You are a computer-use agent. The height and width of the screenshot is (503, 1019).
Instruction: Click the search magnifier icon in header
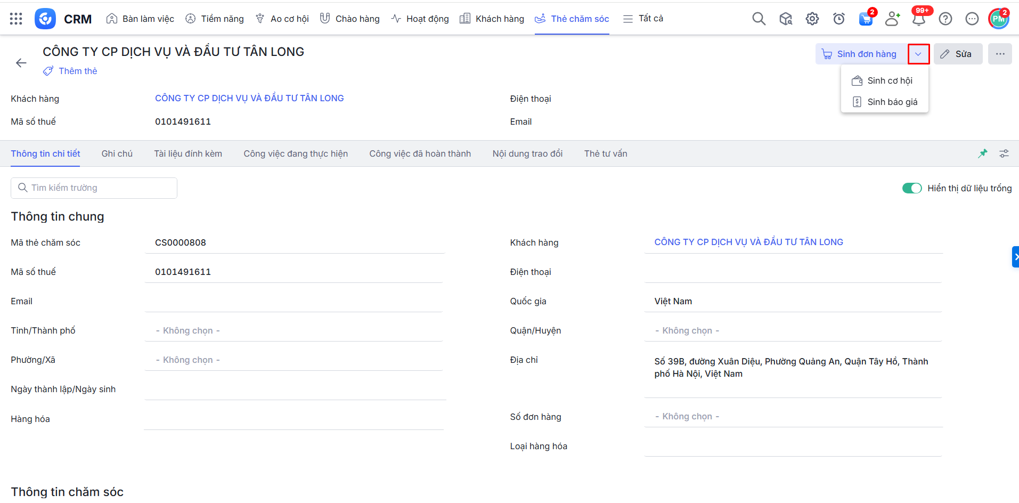pyautogui.click(x=759, y=19)
